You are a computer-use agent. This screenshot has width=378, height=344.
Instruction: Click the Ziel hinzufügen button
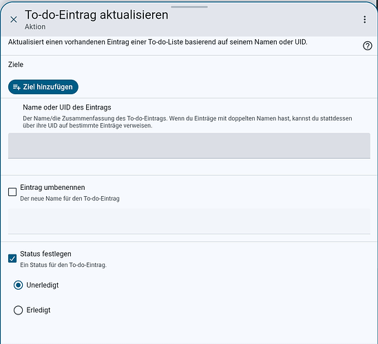coord(43,87)
